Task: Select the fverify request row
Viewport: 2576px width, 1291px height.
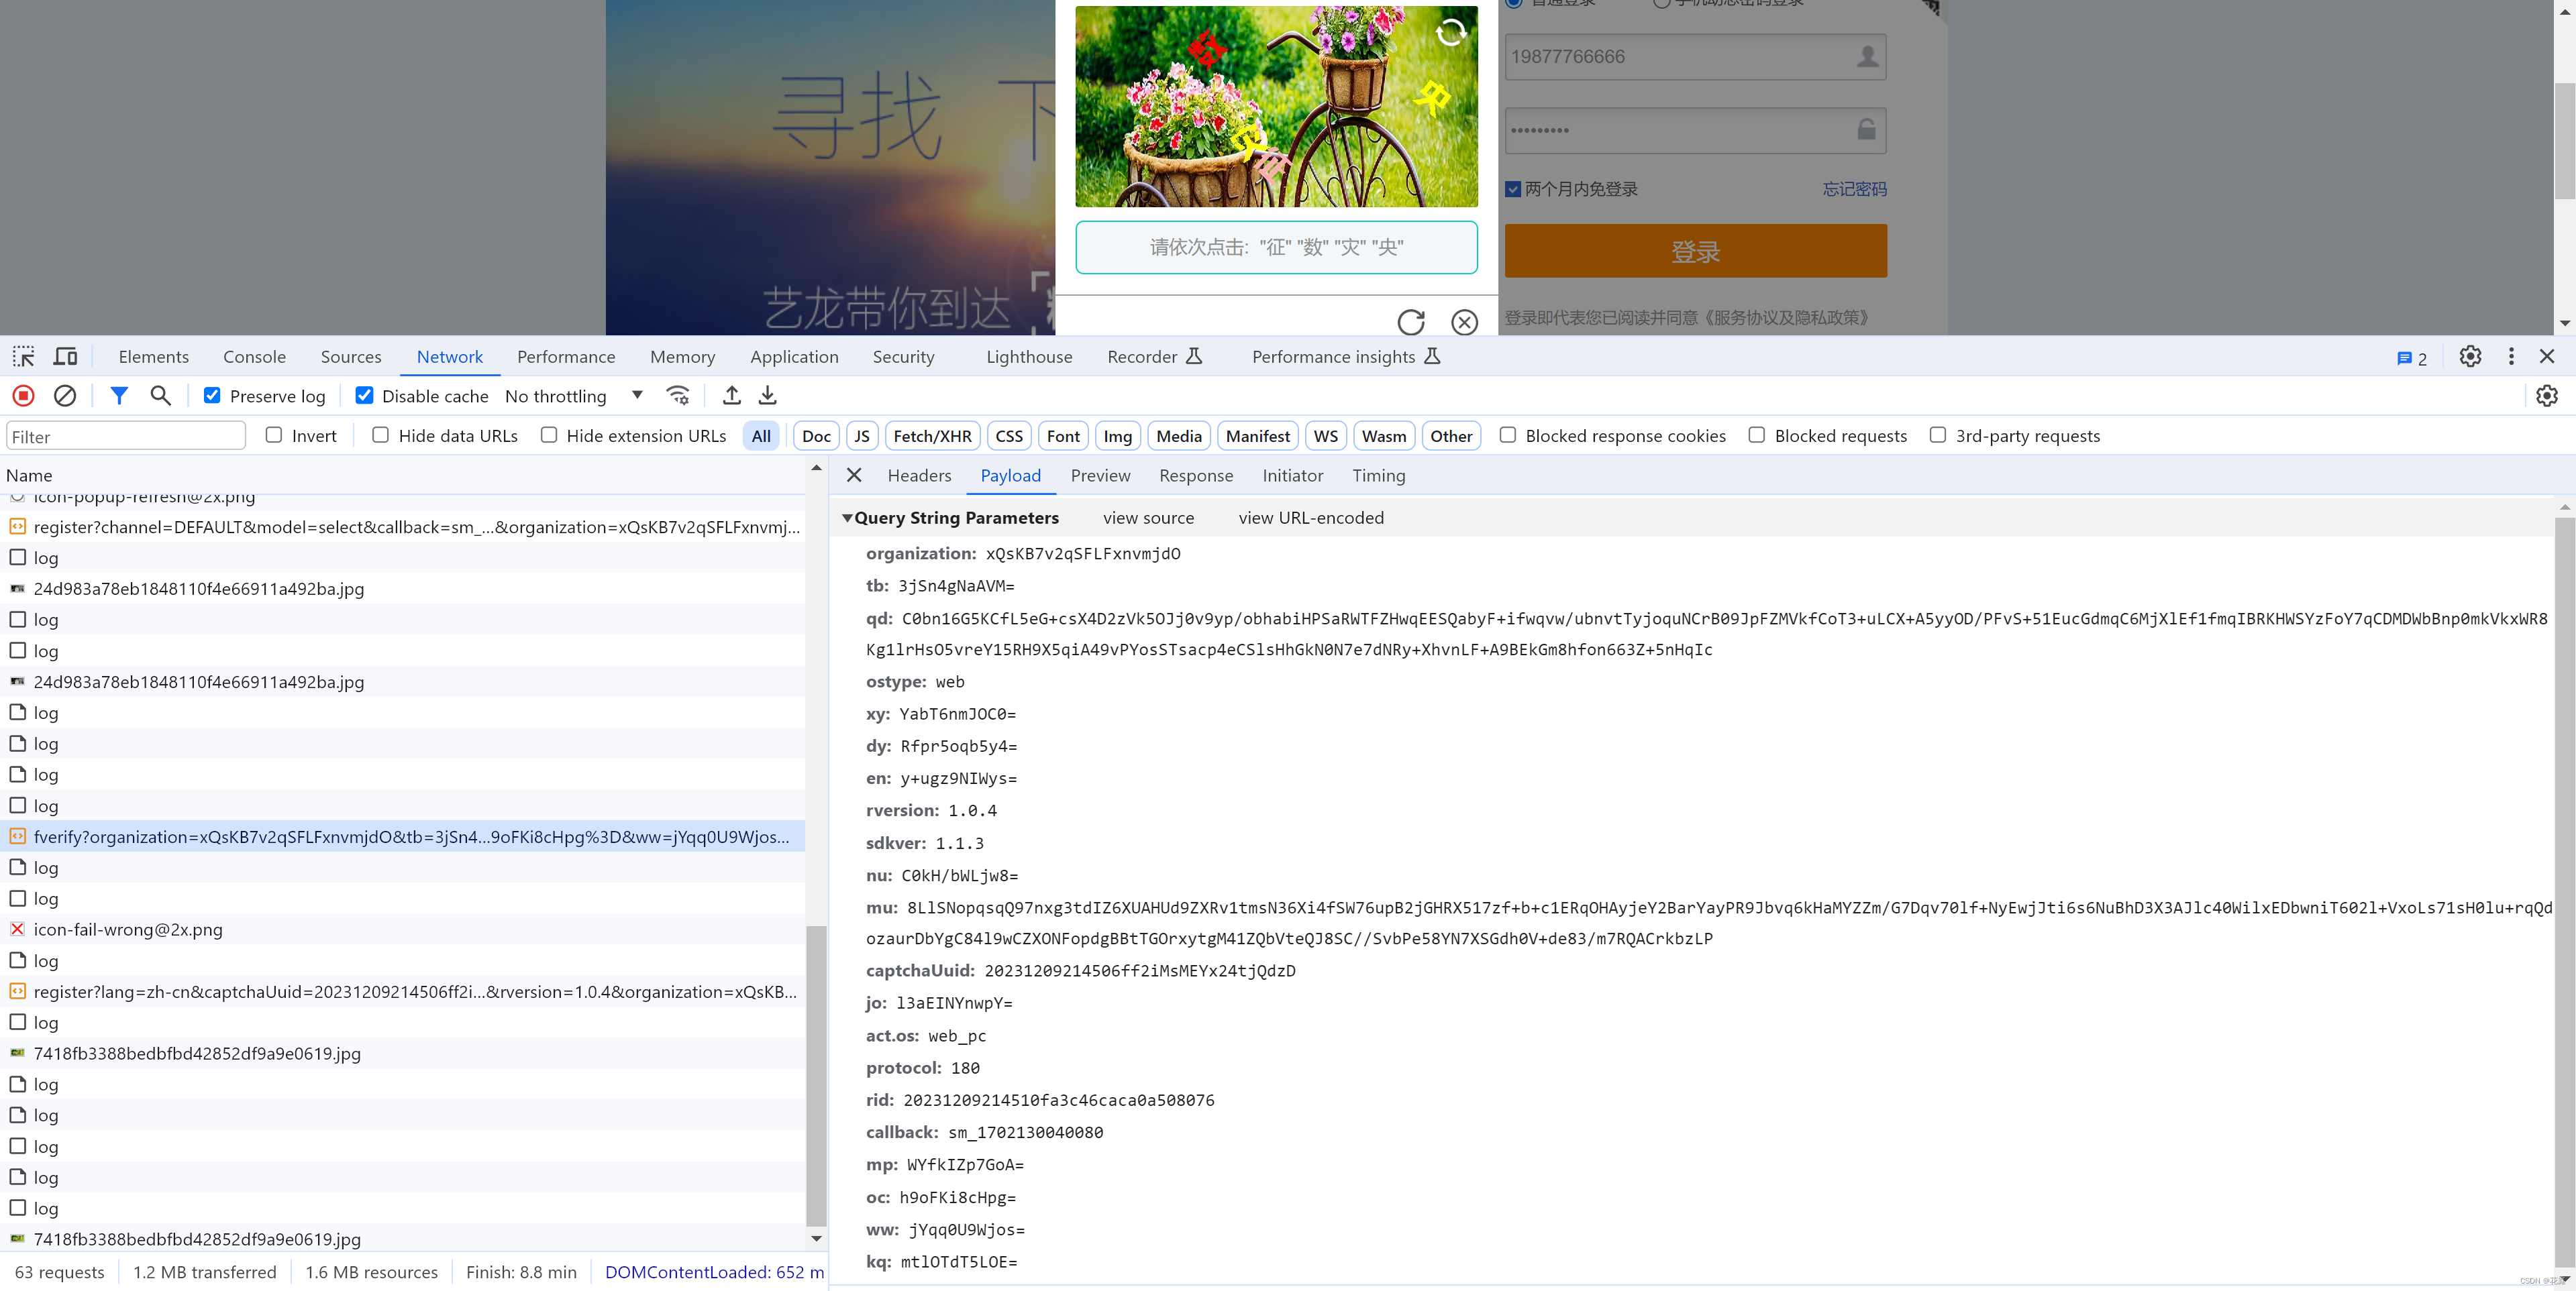Action: pos(403,836)
